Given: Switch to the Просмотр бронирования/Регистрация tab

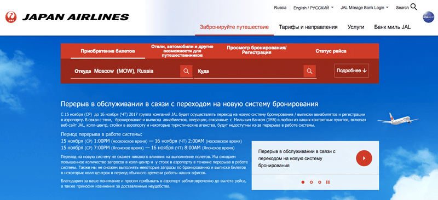Looking at the screenshot, I should (x=257, y=50).
